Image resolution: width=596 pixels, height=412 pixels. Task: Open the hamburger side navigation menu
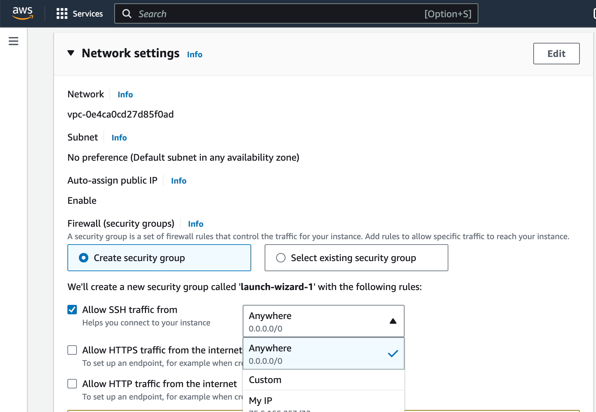13,41
